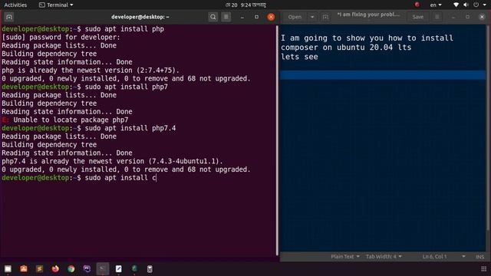Close the text editor window

[482, 17]
